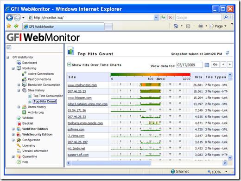Click the Home icon in IE toolbar

pos(176,26)
